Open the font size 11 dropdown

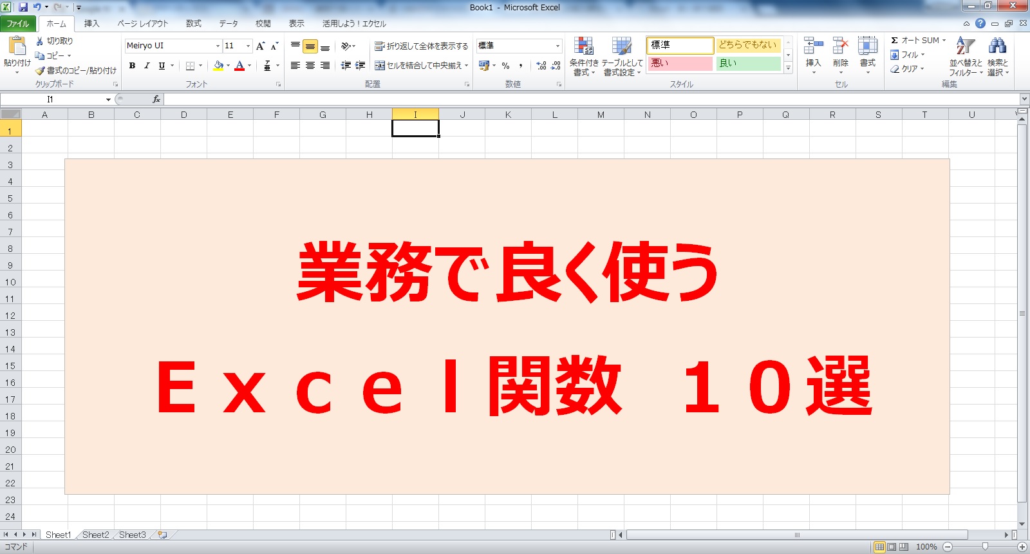(248, 46)
